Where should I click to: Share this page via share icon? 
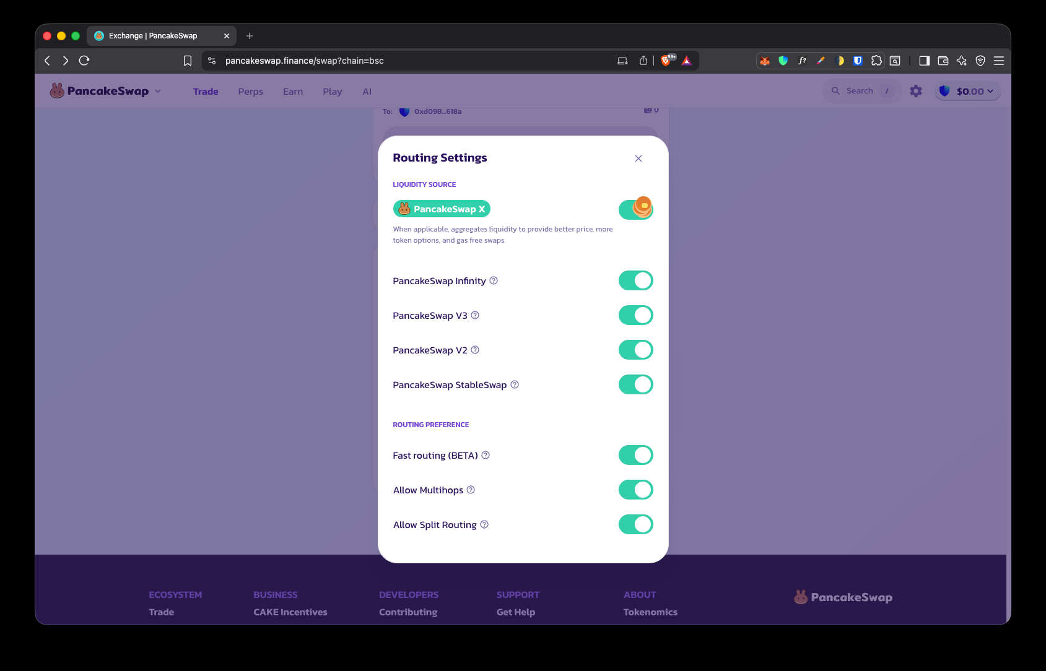(x=643, y=61)
